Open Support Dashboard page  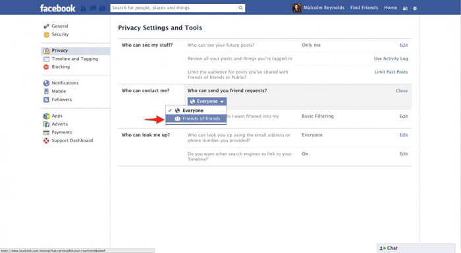pos(72,140)
